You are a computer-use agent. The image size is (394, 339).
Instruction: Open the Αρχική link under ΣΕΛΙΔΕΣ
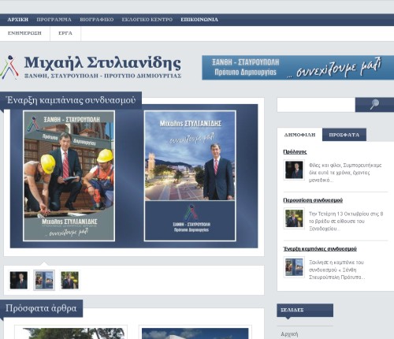pos(289,334)
